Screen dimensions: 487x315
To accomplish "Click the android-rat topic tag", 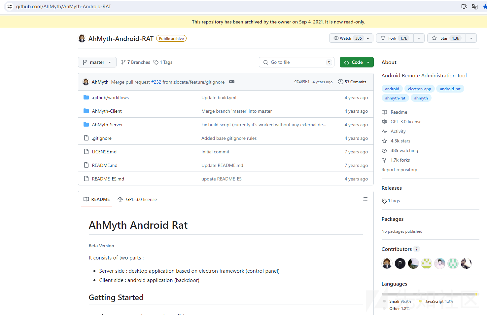I will [x=450, y=89].
